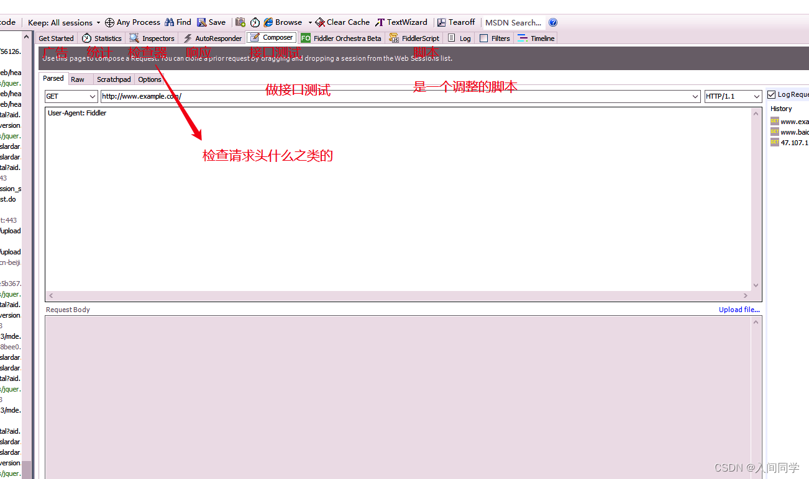Image resolution: width=809 pixels, height=479 pixels.
Task: Switch to the Get Started tab
Action: point(56,38)
